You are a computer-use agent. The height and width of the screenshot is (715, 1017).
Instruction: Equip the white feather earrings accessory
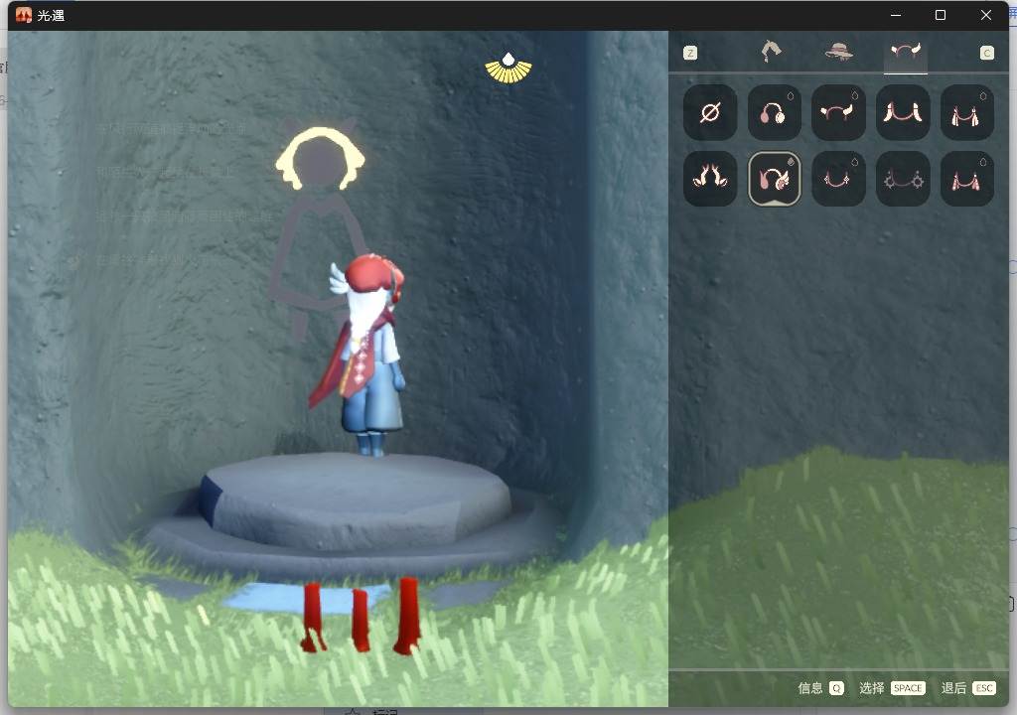[902, 113]
